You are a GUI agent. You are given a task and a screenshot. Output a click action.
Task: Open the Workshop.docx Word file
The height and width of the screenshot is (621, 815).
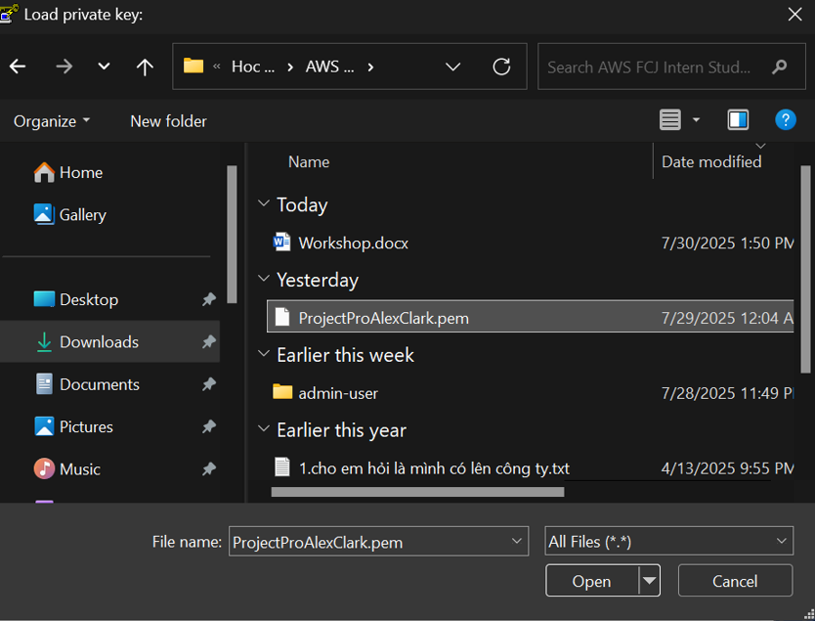click(353, 243)
